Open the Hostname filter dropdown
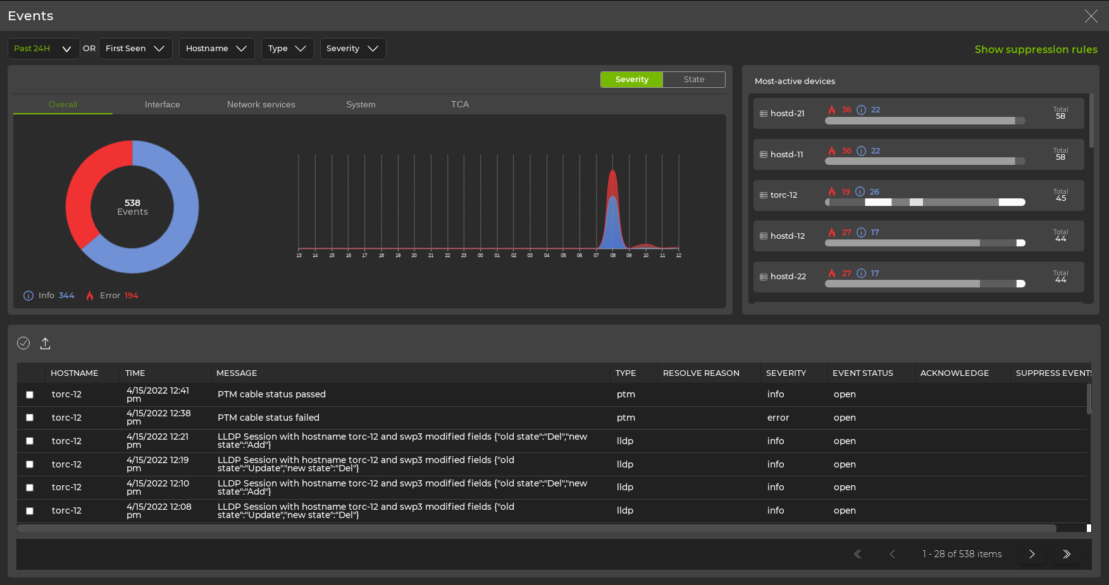1109x585 pixels. point(216,48)
